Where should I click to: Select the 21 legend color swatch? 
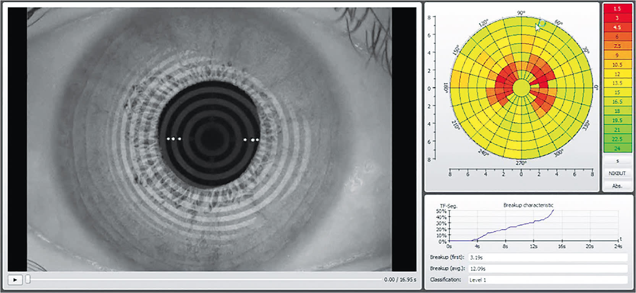(617, 130)
